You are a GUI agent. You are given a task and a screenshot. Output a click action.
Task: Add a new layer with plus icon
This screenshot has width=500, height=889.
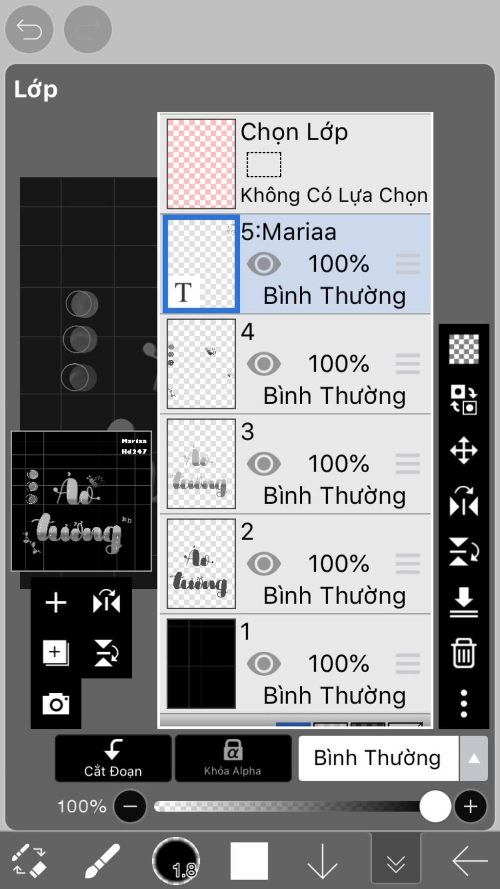click(x=56, y=602)
